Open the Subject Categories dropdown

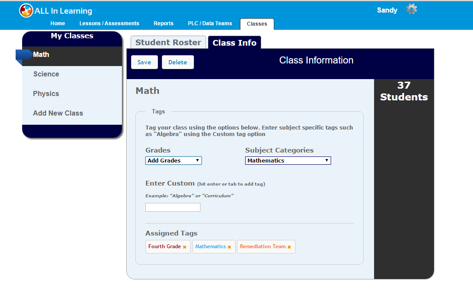pos(288,160)
